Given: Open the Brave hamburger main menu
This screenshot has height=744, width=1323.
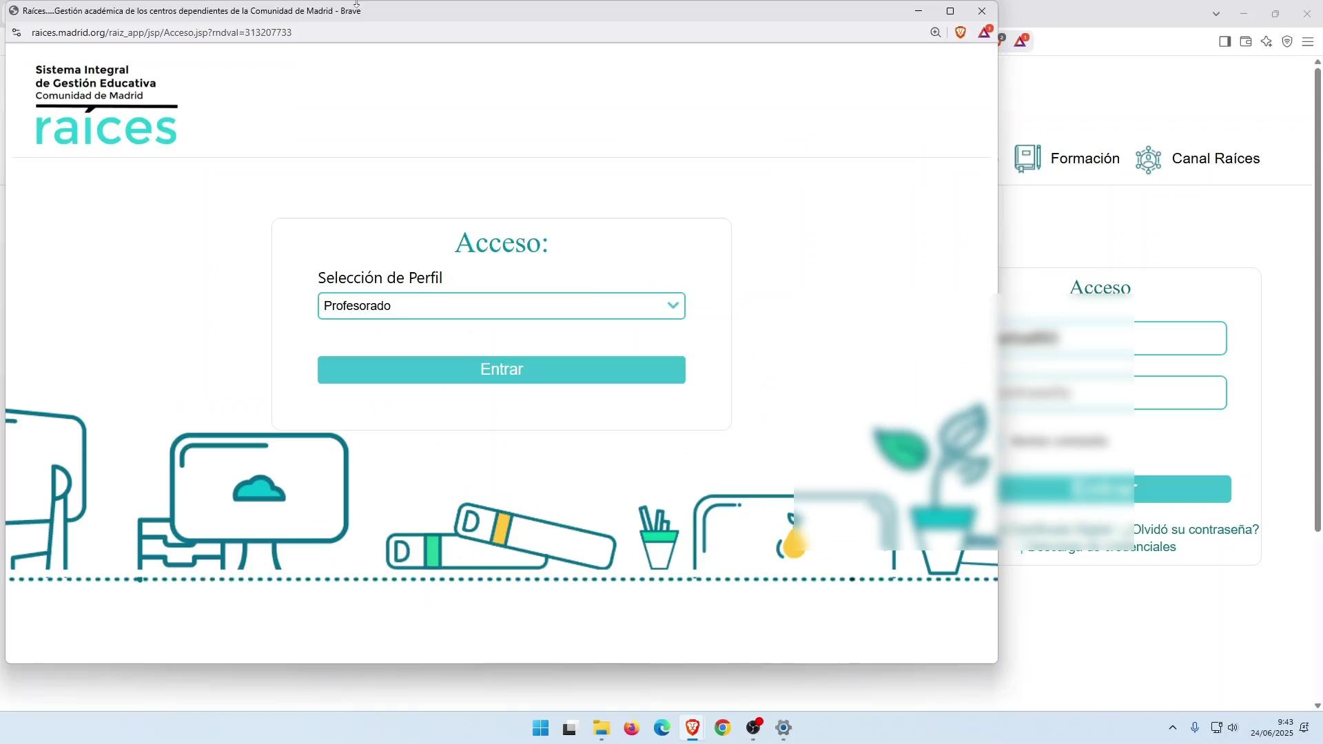Looking at the screenshot, I should (x=1308, y=41).
